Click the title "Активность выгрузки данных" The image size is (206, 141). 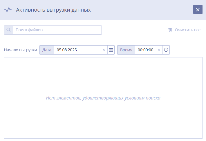coord(53,10)
